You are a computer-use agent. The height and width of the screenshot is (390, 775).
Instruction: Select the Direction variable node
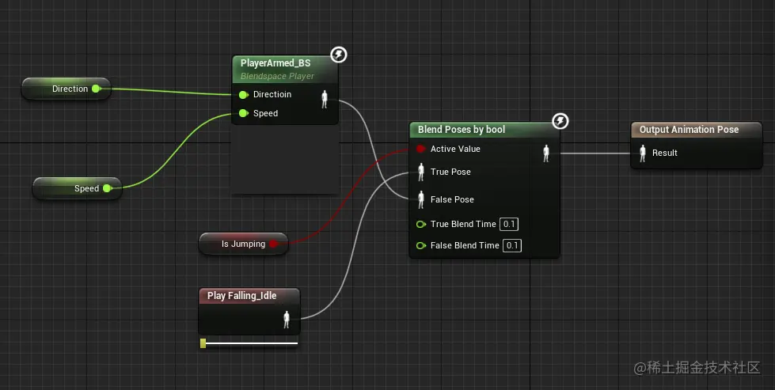66,89
